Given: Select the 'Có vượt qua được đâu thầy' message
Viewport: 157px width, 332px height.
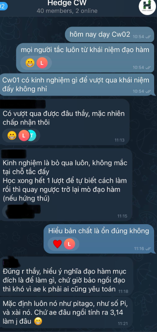Looking at the screenshot, I should click(65, 122).
